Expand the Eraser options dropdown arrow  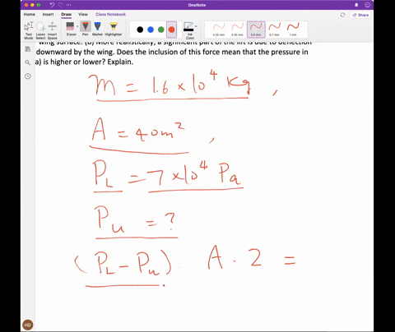pyautogui.click(x=77, y=26)
